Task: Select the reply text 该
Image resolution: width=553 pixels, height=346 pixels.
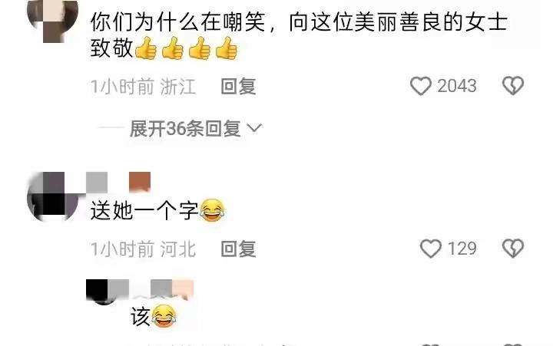Action: pos(141,316)
